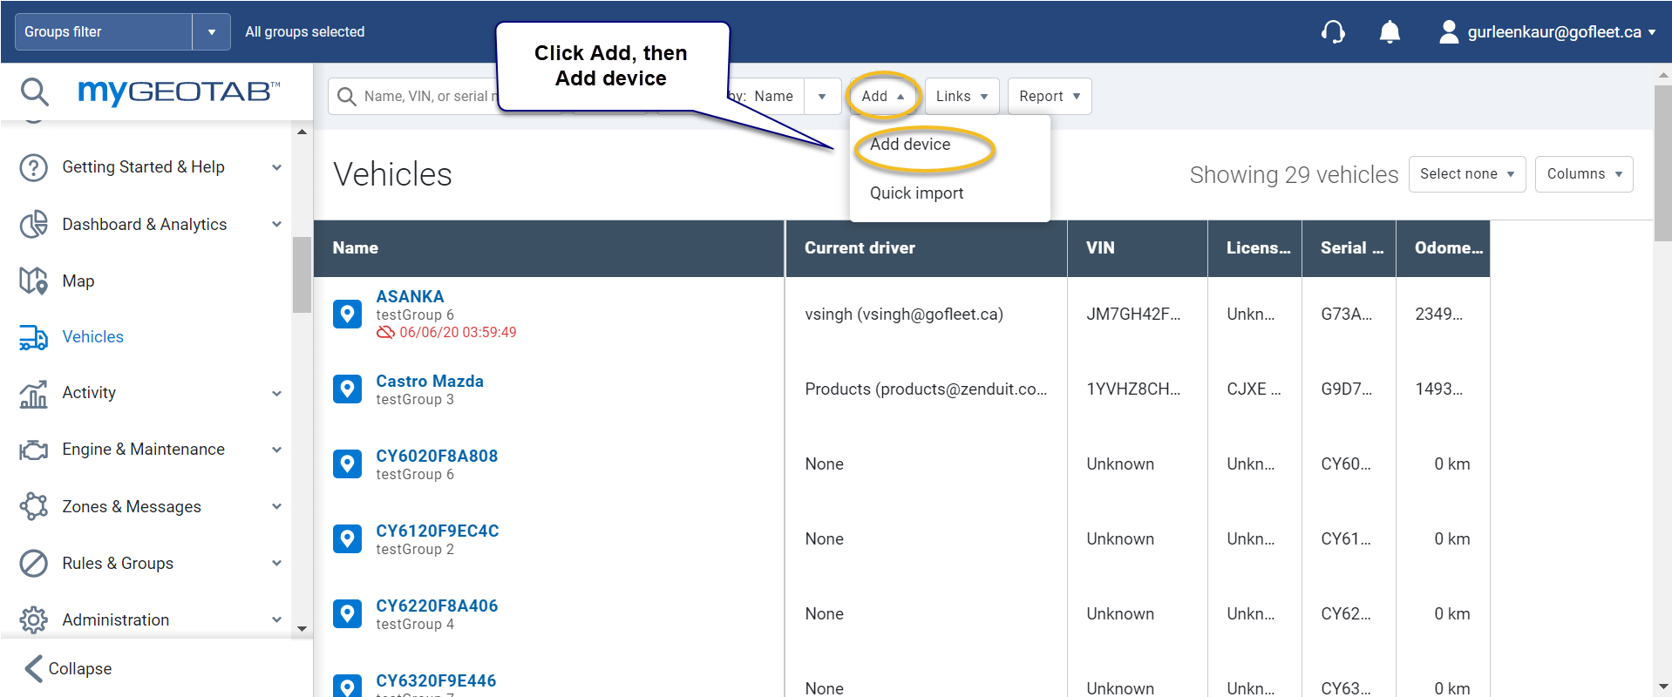Open the Groups filter dropdown arrow
1672x697 pixels.
tap(211, 32)
